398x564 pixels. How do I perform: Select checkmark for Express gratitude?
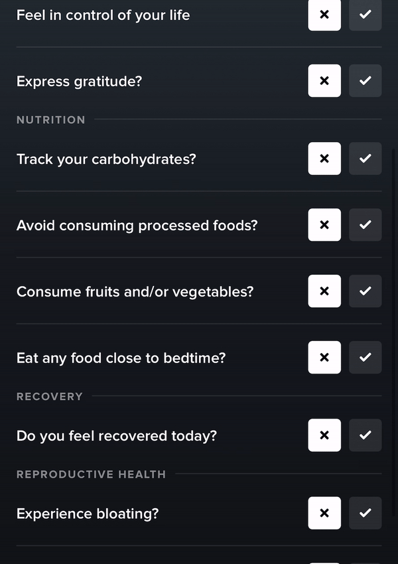[x=365, y=81]
